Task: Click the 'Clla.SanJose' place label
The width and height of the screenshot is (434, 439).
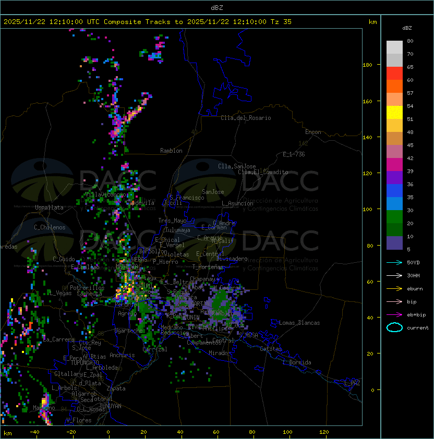Action: [x=237, y=166]
